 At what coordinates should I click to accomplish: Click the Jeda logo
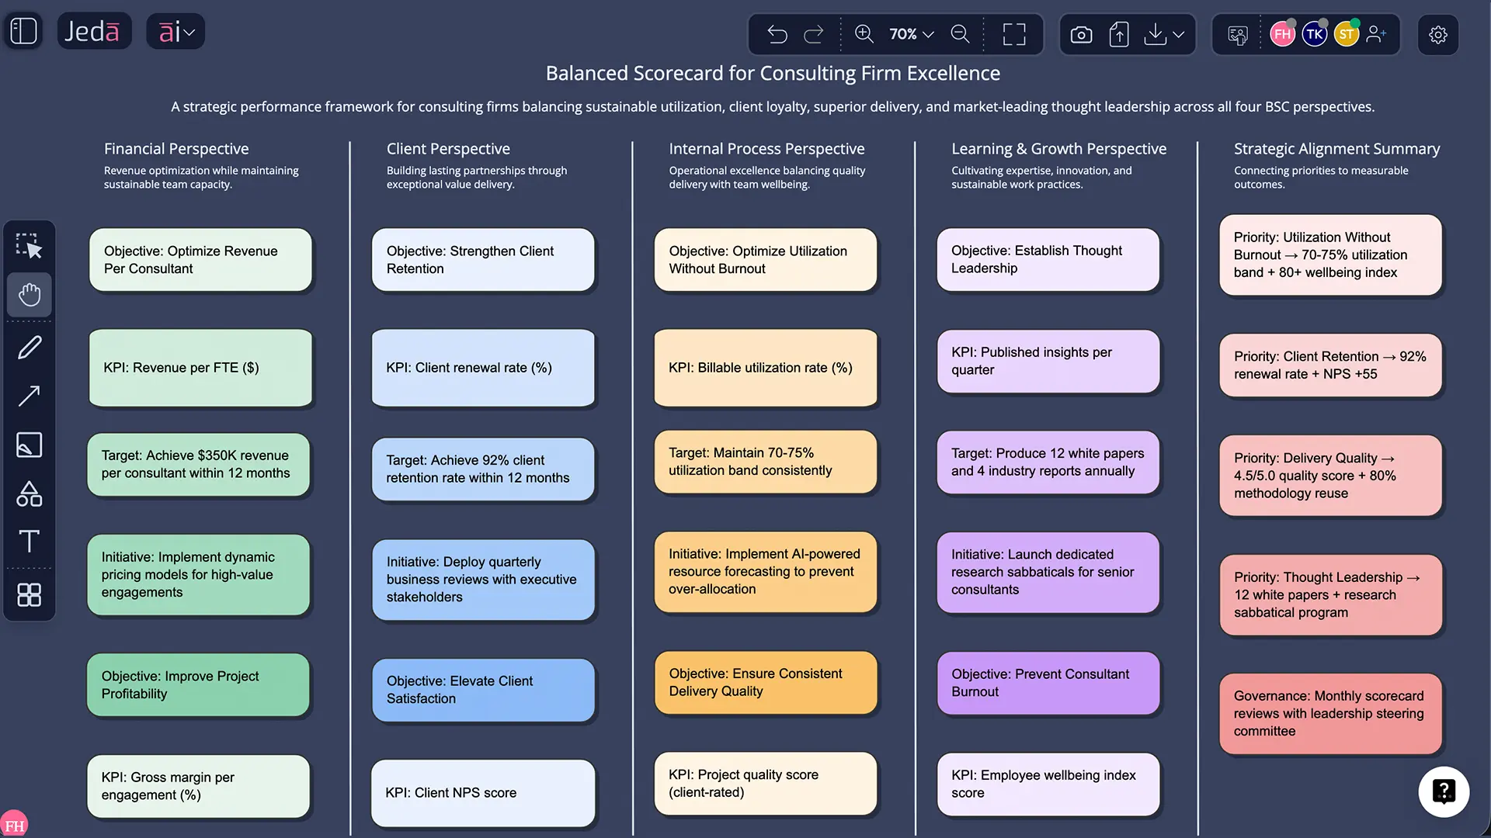pos(94,30)
